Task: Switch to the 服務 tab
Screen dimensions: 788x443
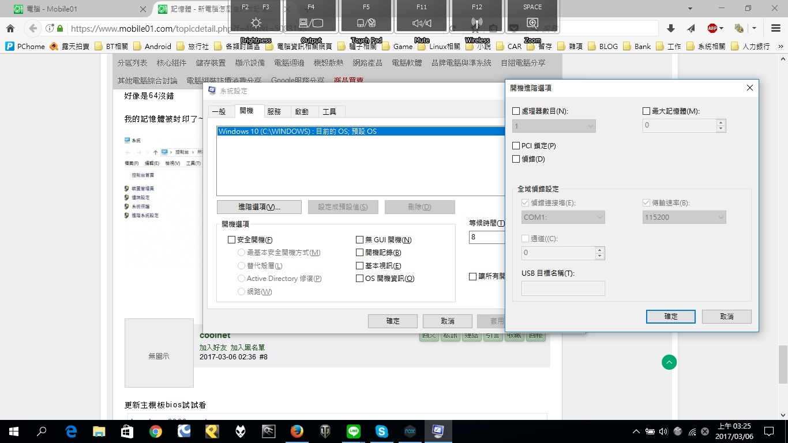Action: click(x=274, y=111)
